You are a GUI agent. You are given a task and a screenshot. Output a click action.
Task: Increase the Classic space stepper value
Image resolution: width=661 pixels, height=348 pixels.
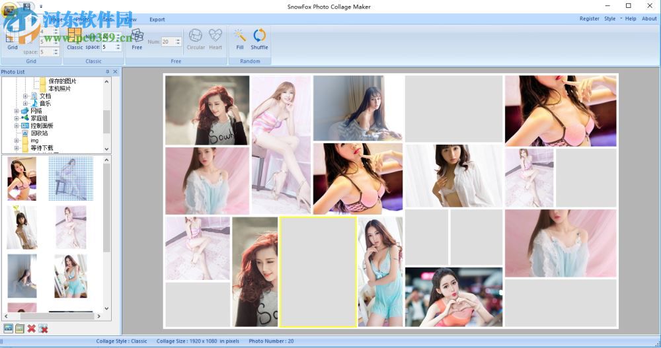point(118,45)
